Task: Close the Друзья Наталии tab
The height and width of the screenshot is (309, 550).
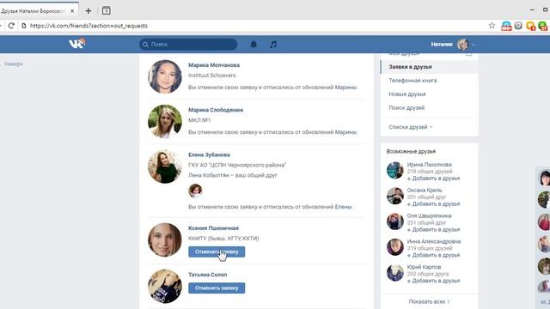Action: pyautogui.click(x=72, y=11)
